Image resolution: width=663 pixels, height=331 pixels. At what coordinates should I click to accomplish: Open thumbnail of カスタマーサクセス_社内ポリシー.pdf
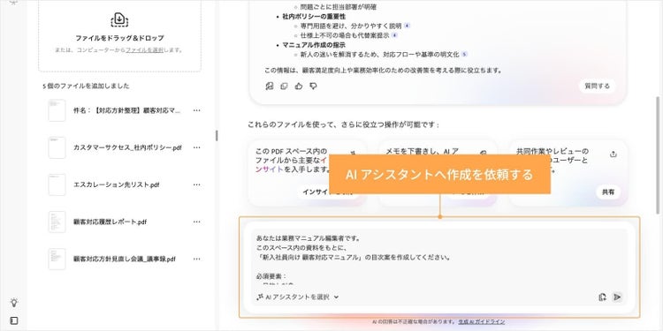(57, 147)
